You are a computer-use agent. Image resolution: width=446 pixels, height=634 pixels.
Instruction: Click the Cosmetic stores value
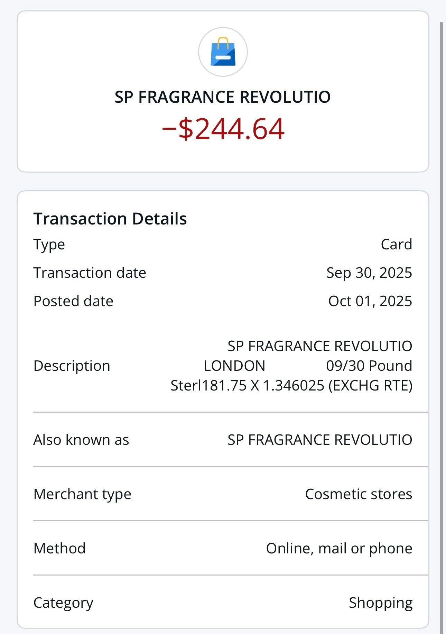click(x=358, y=494)
